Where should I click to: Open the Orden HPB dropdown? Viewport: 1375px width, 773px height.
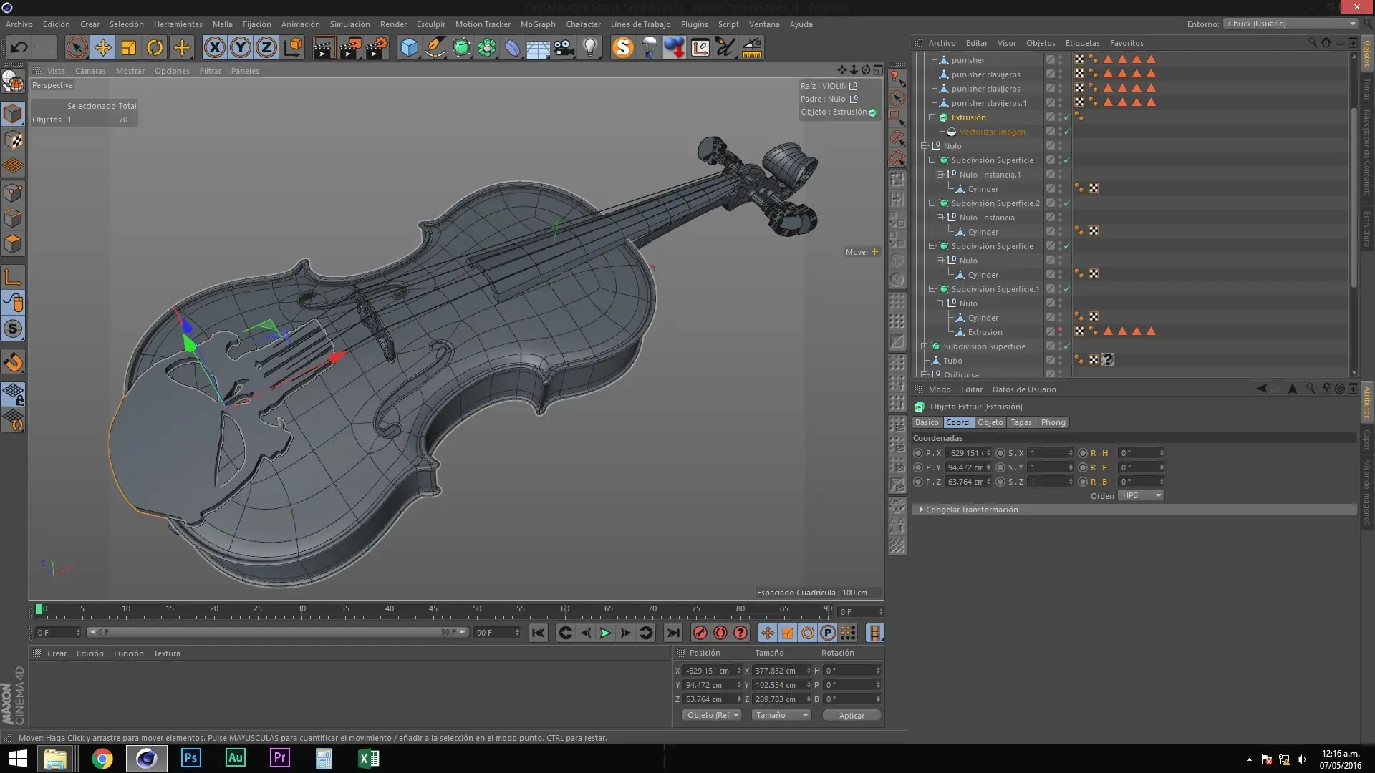[x=1140, y=495]
